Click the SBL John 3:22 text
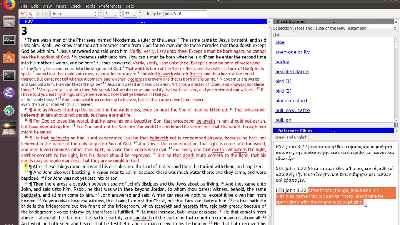 pos(335,174)
